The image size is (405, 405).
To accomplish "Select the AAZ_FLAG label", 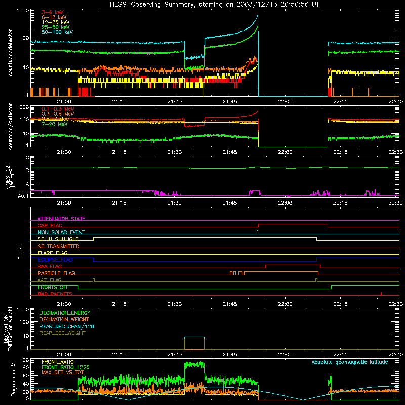I will (50, 280).
